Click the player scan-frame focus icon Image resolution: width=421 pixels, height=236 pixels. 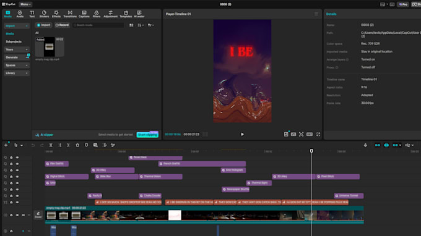click(302, 134)
